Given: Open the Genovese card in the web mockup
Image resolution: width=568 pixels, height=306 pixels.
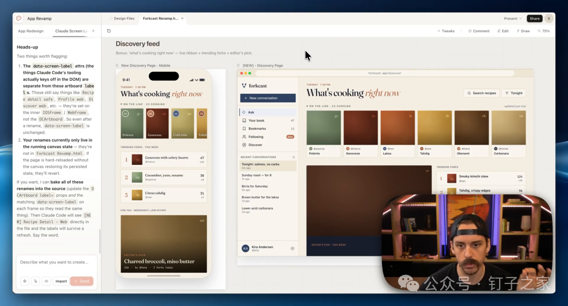Looking at the screenshot, I should pyautogui.click(x=360, y=134).
